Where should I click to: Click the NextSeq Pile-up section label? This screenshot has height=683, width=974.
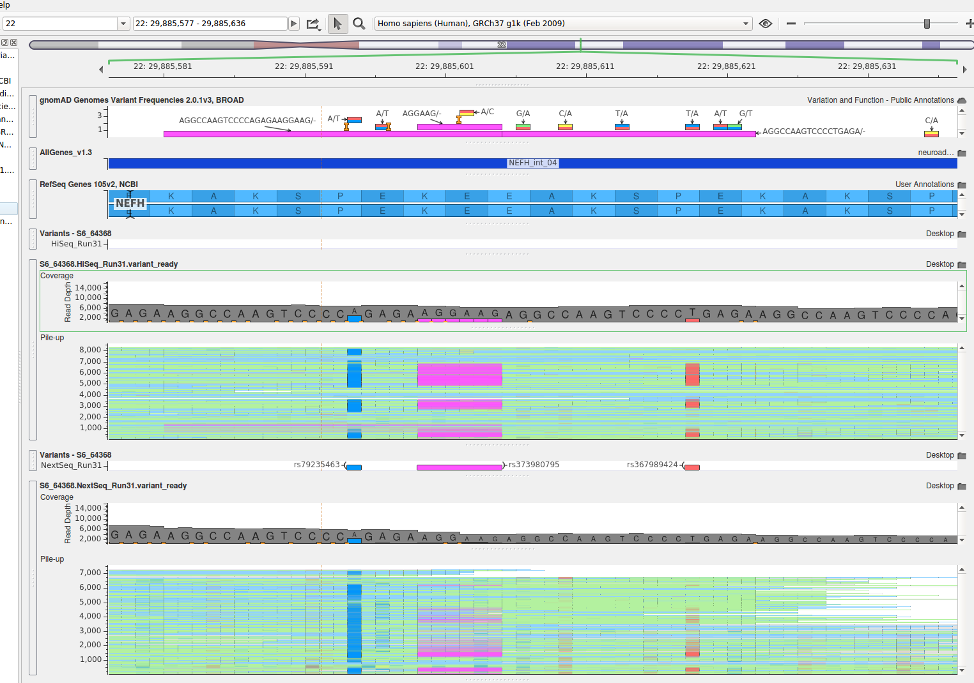[x=52, y=559]
